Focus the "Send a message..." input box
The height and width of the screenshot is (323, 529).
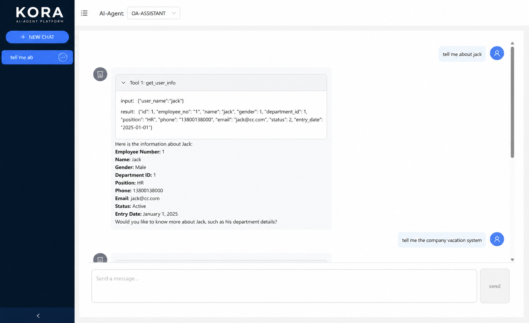[284, 286]
